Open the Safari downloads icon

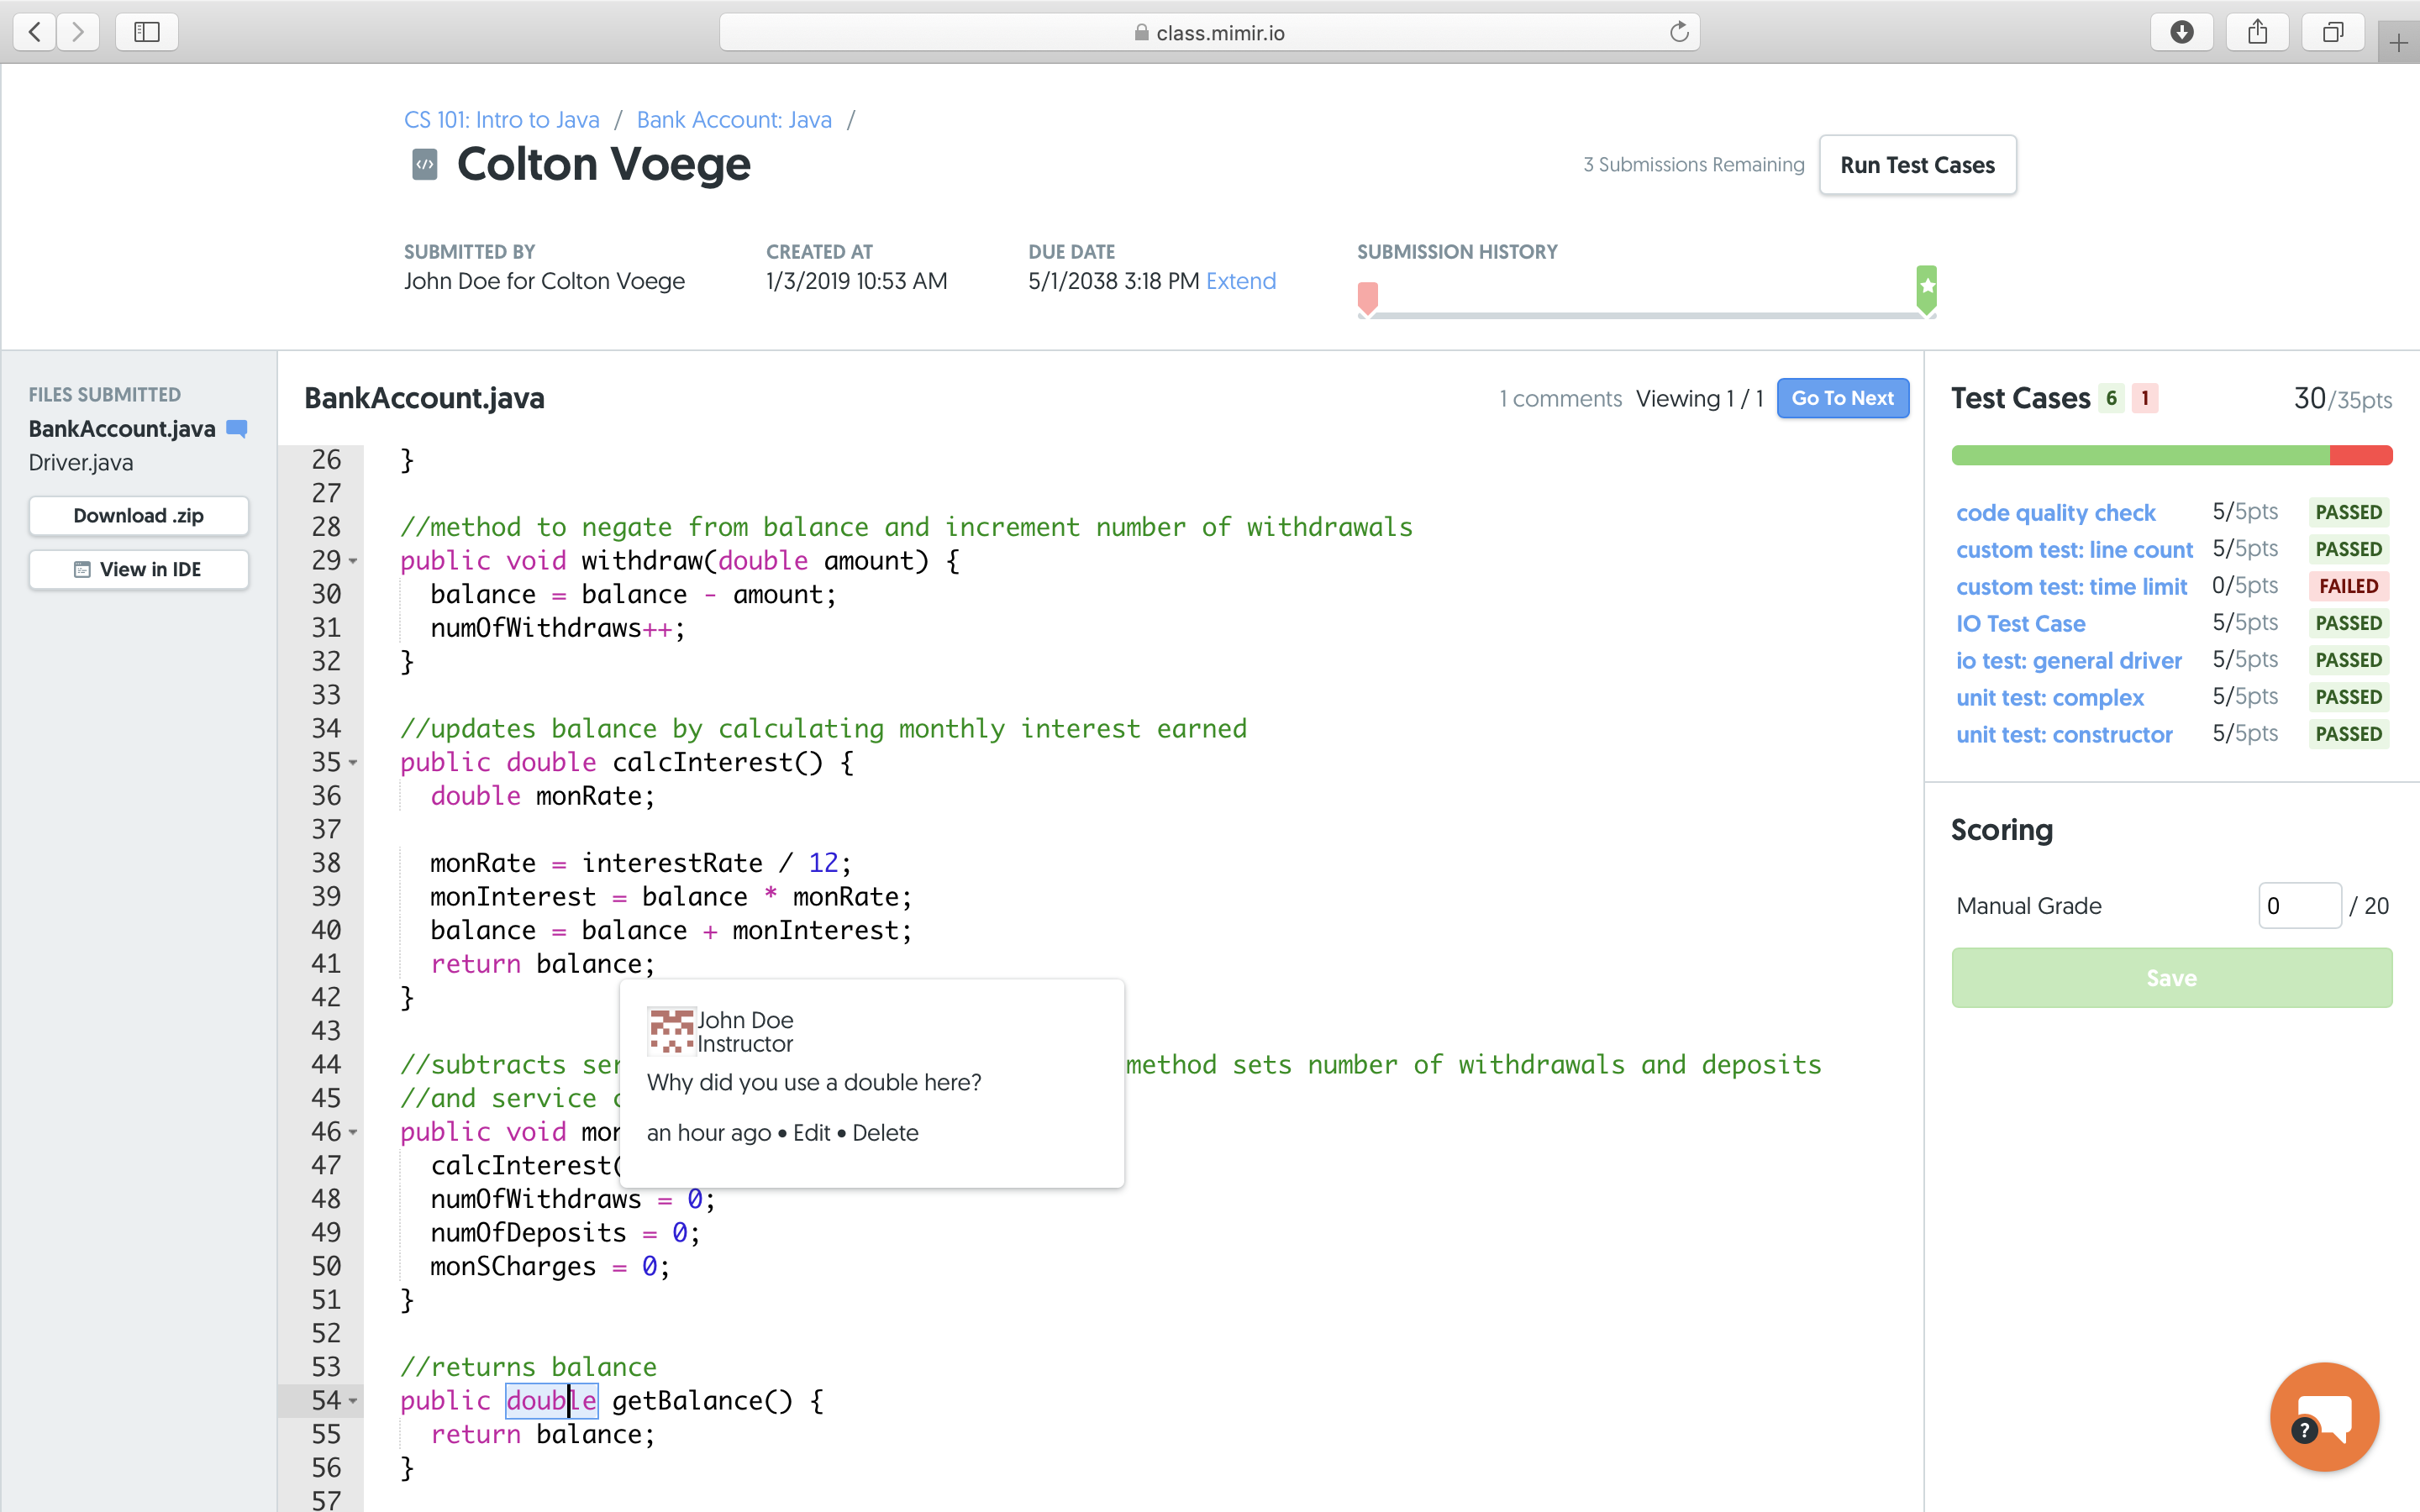2182,31
